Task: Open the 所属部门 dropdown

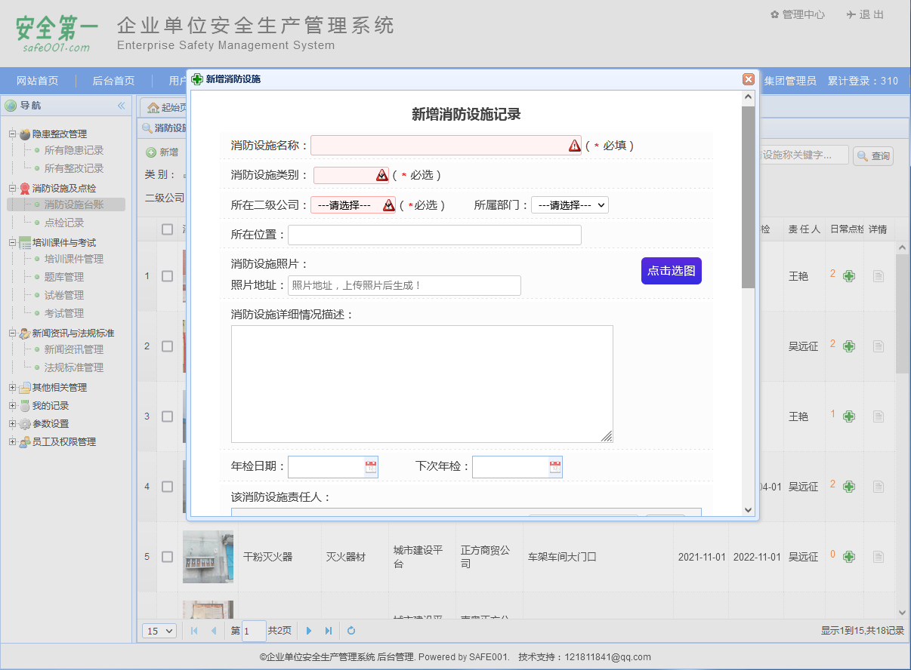Action: tap(570, 204)
